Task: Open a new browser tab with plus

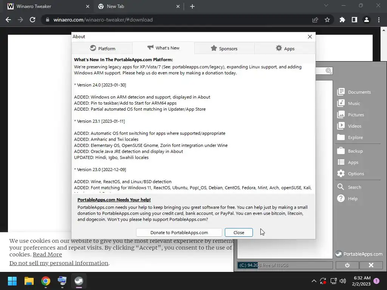Action: tap(192, 7)
